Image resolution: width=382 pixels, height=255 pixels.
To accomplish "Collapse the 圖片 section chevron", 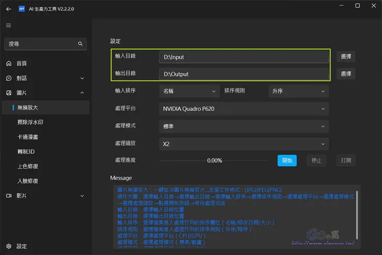I will [82, 93].
